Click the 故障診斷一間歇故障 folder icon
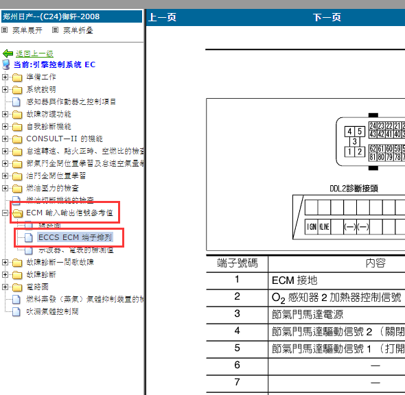The width and height of the screenshot is (405, 395). (x=17, y=263)
